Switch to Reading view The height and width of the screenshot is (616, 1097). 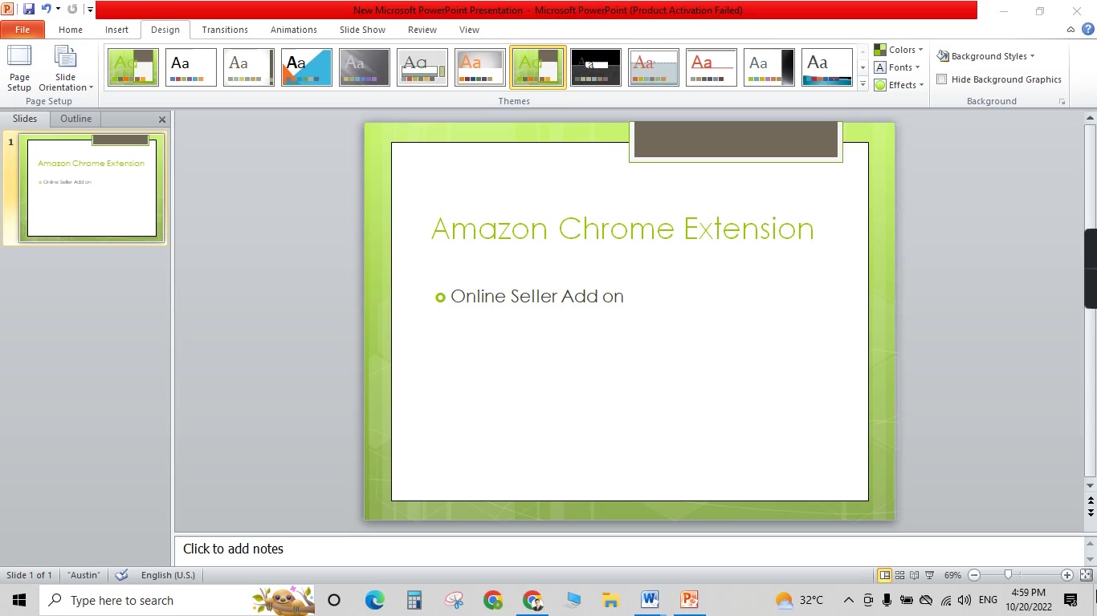(x=914, y=575)
